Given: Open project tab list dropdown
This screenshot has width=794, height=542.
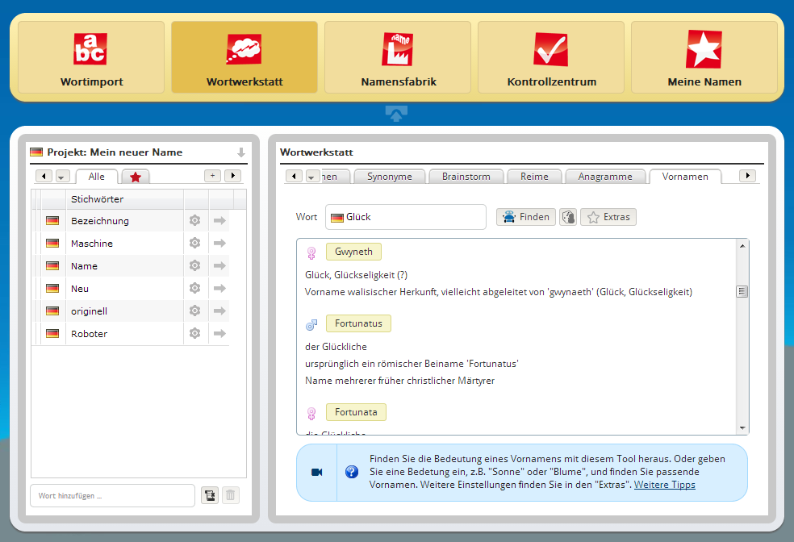Looking at the screenshot, I should tap(63, 176).
